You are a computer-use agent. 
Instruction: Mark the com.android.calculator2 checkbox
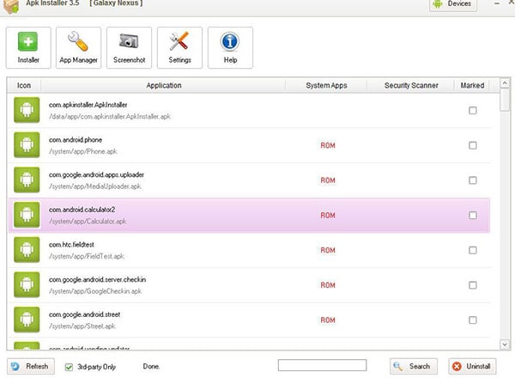click(x=473, y=216)
